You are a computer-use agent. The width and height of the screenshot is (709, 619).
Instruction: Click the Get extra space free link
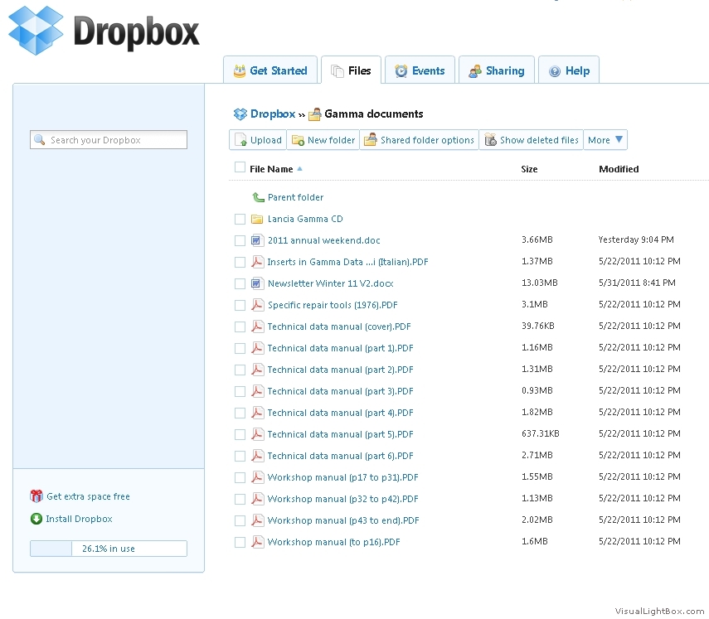(x=88, y=496)
